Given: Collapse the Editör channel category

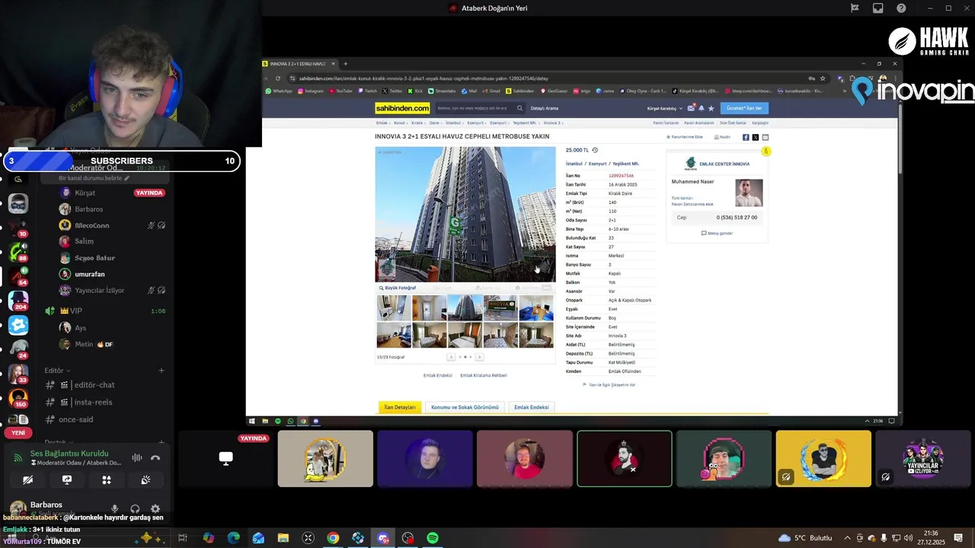Looking at the screenshot, I should coord(58,371).
